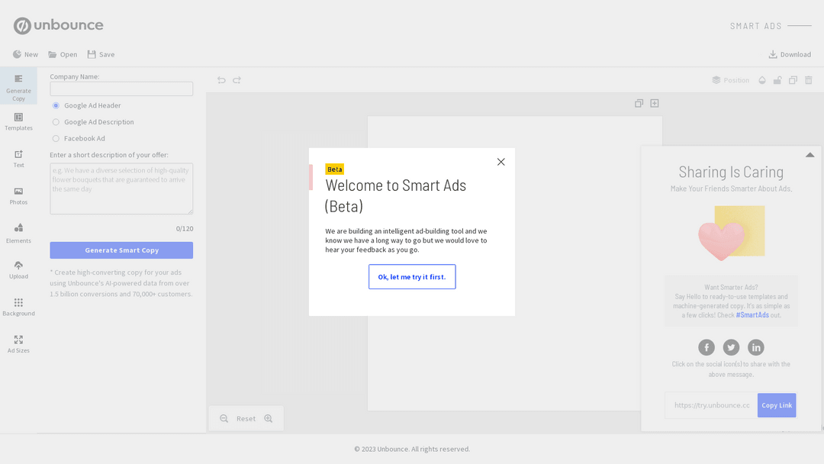Open the Upload sidebar panel
This screenshot has width=824, height=464.
(x=18, y=270)
